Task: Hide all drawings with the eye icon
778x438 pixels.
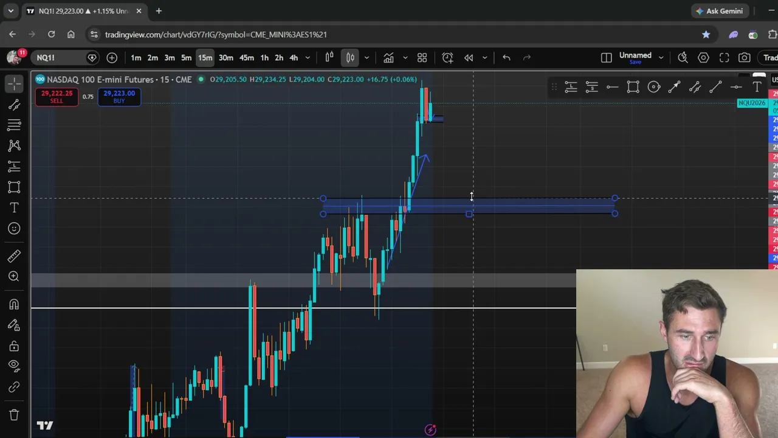Action: [14, 366]
